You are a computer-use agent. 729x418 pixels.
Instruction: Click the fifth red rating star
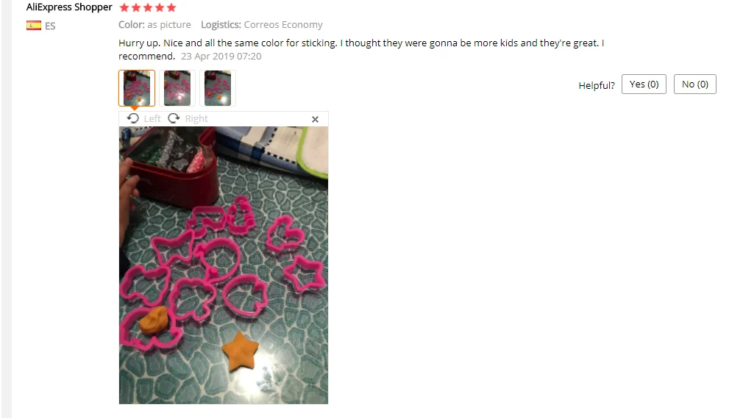[x=171, y=7]
